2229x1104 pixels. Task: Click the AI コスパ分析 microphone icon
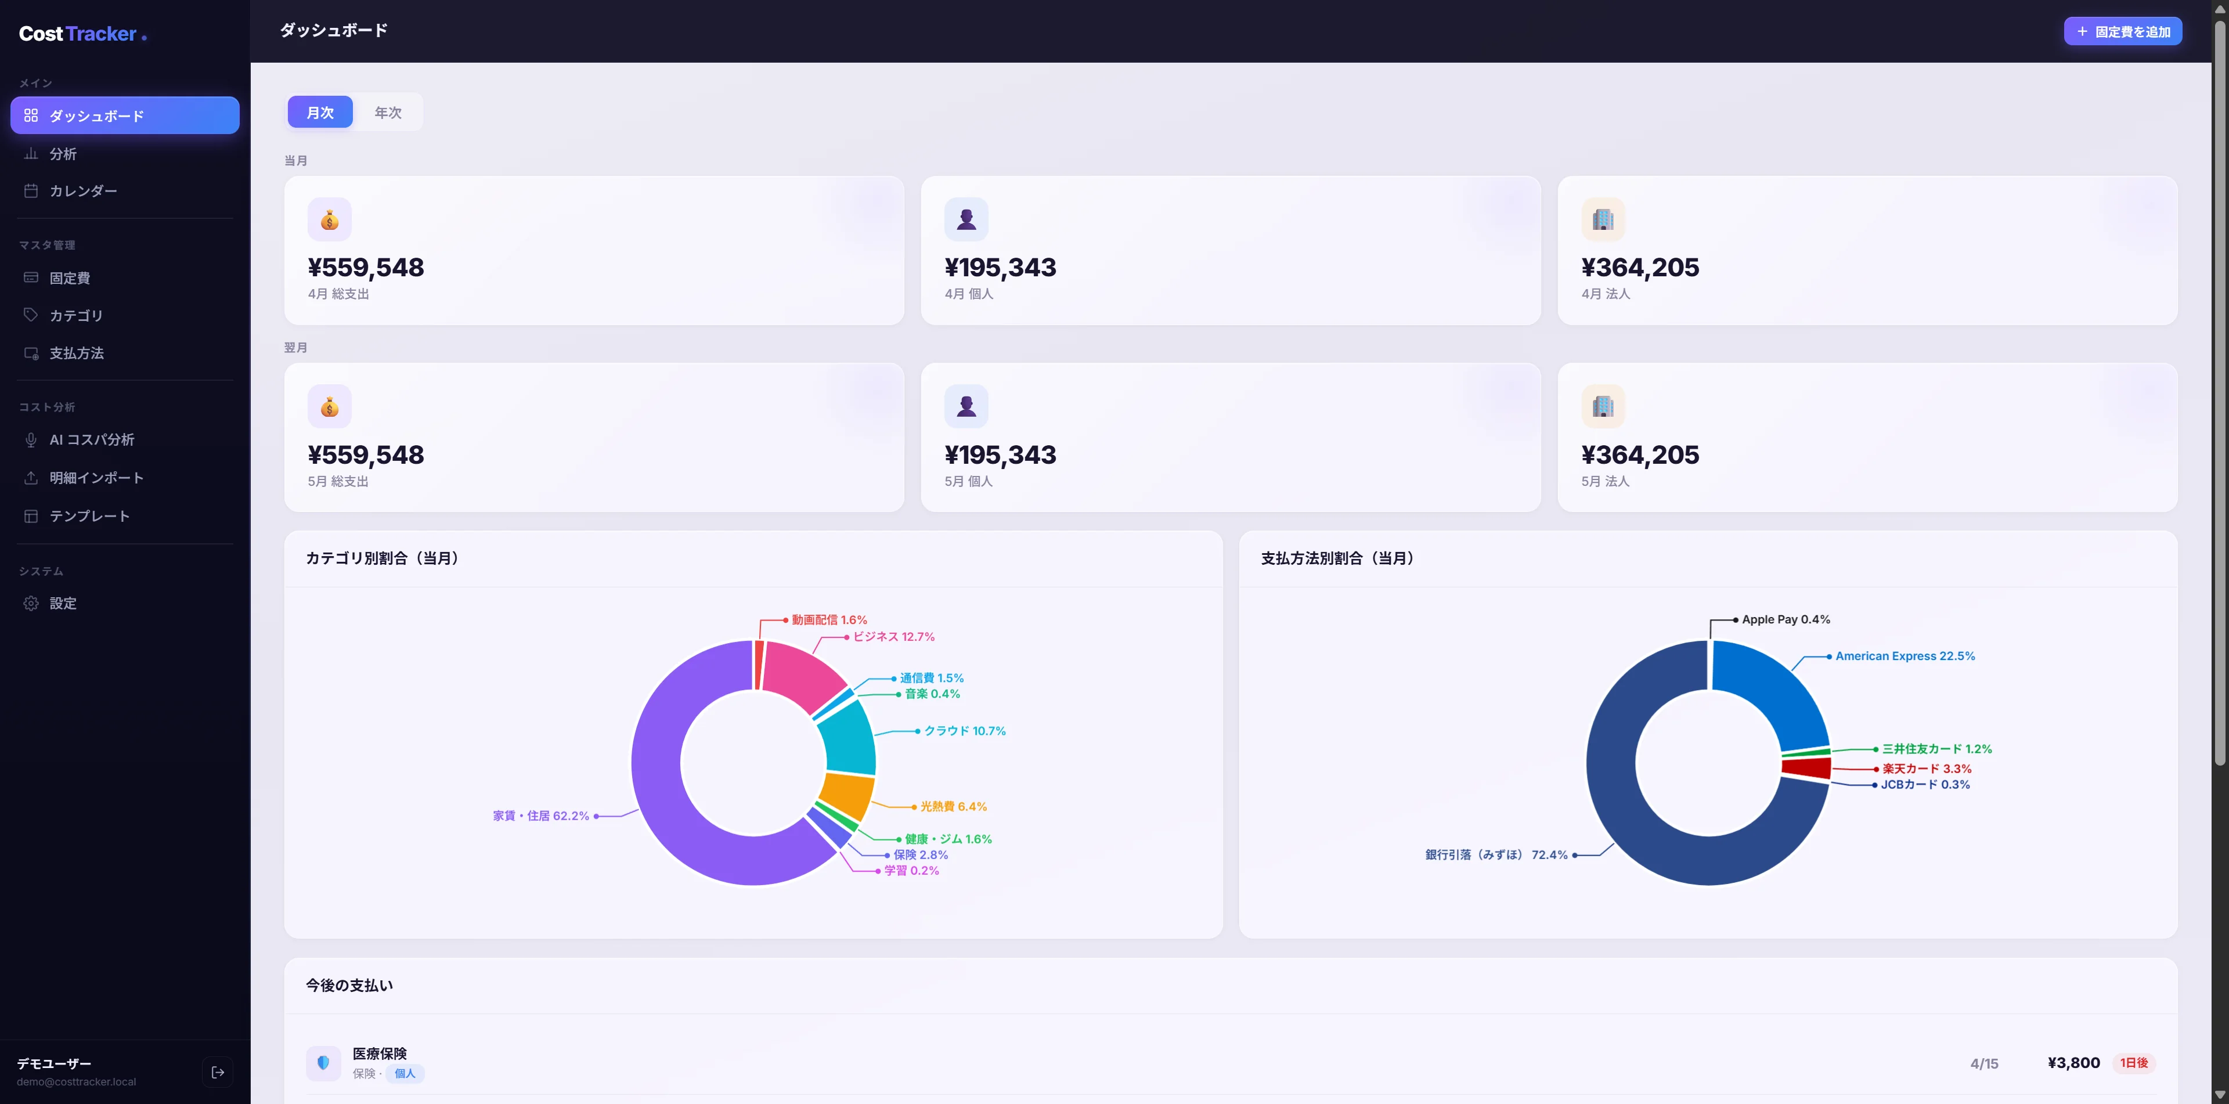pyautogui.click(x=31, y=439)
